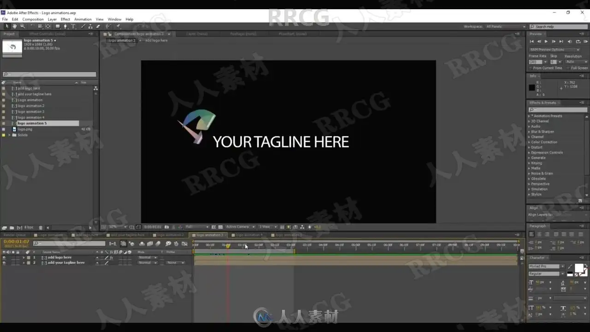The height and width of the screenshot is (332, 590).
Task: Select the Hand tool
Action: coord(15,26)
